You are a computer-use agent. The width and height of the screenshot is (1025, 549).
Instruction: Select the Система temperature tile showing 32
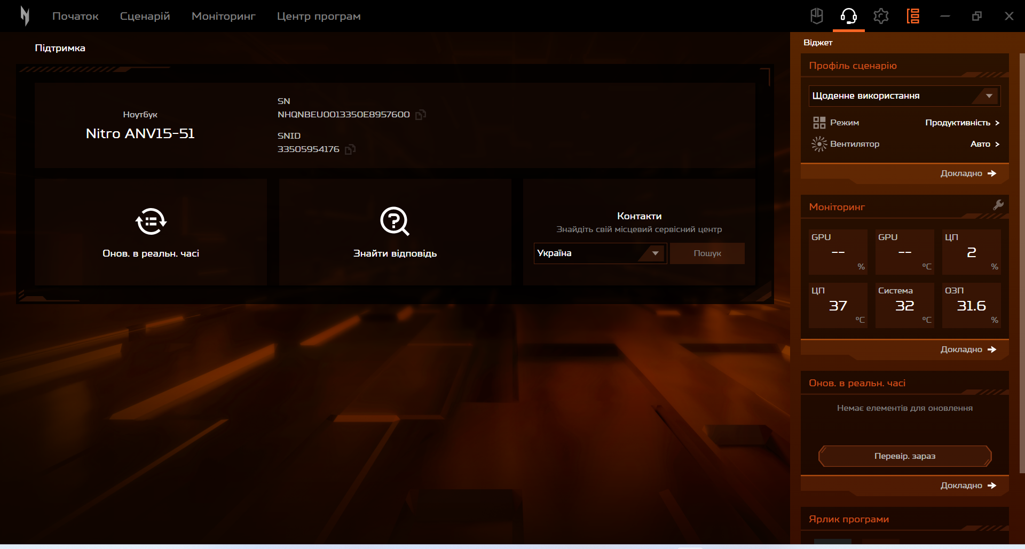pos(905,305)
